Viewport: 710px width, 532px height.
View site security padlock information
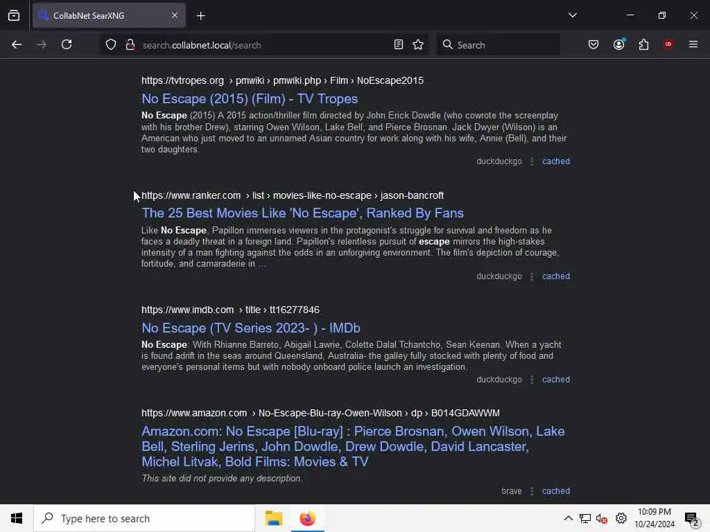click(130, 44)
